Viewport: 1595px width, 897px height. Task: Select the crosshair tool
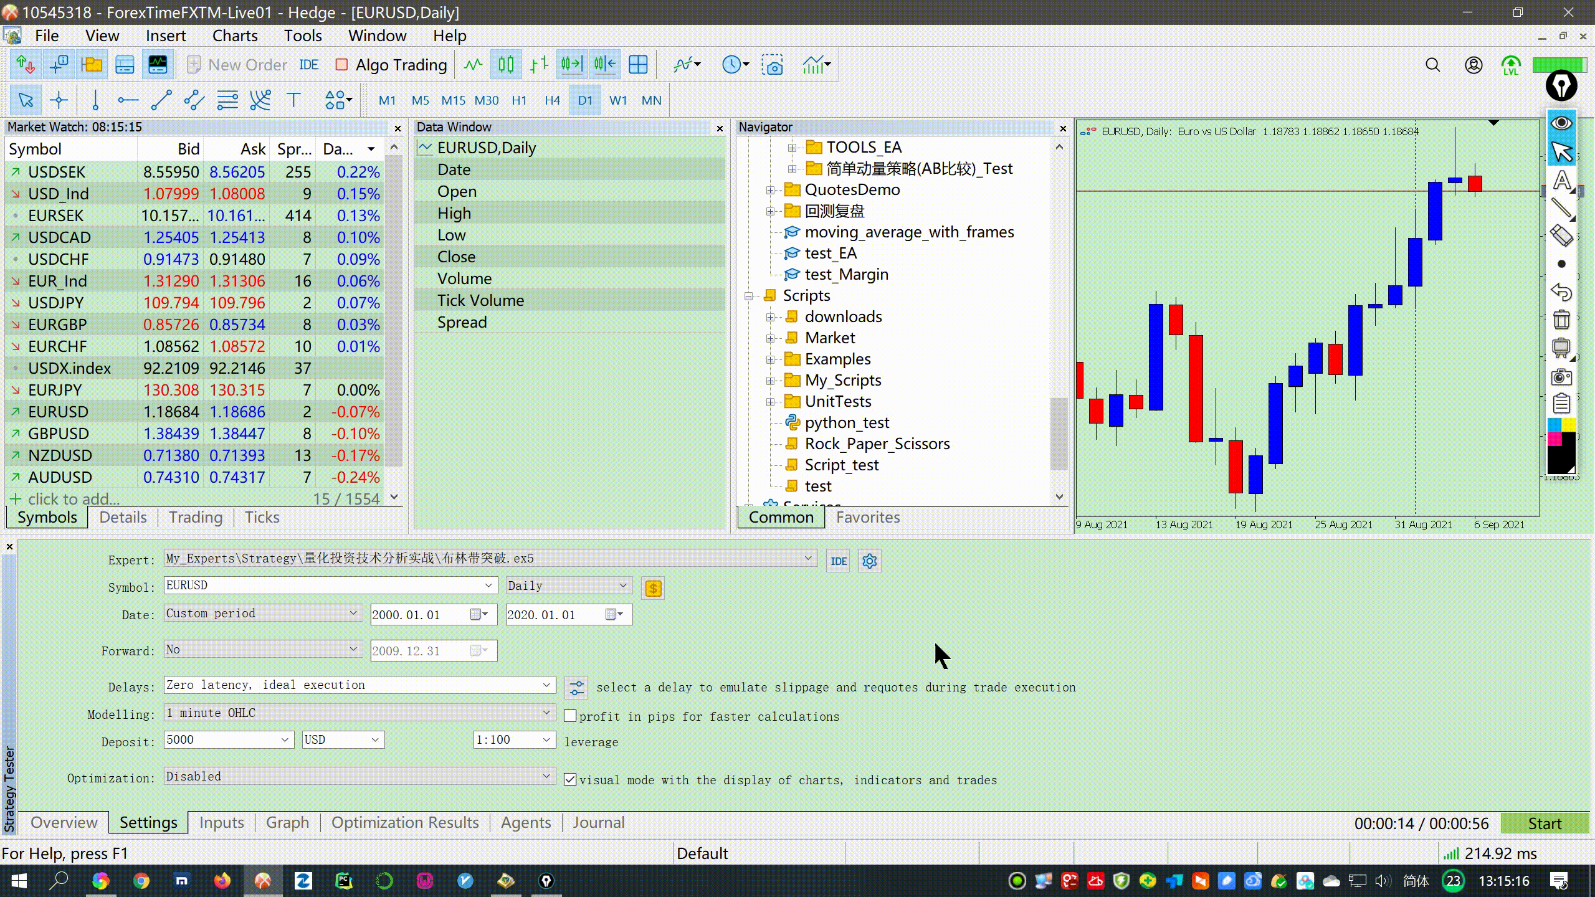[59, 100]
